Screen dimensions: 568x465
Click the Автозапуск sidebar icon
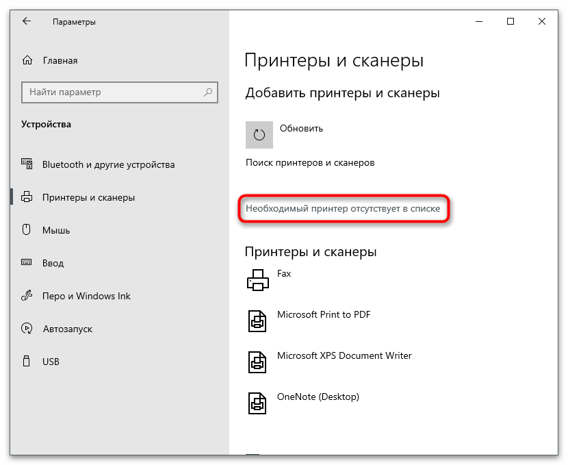[x=27, y=329]
